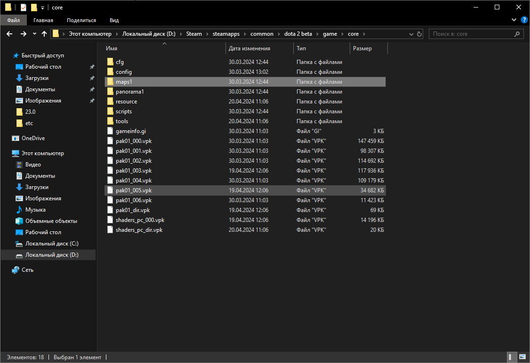Image resolution: width=530 pixels, height=363 pixels.
Task: Select Локальный диск (C:) in tree
Action: (52, 244)
